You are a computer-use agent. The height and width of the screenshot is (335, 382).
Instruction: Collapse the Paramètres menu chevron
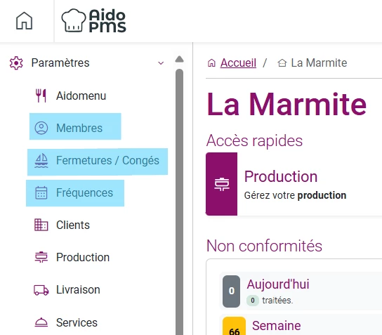(161, 63)
